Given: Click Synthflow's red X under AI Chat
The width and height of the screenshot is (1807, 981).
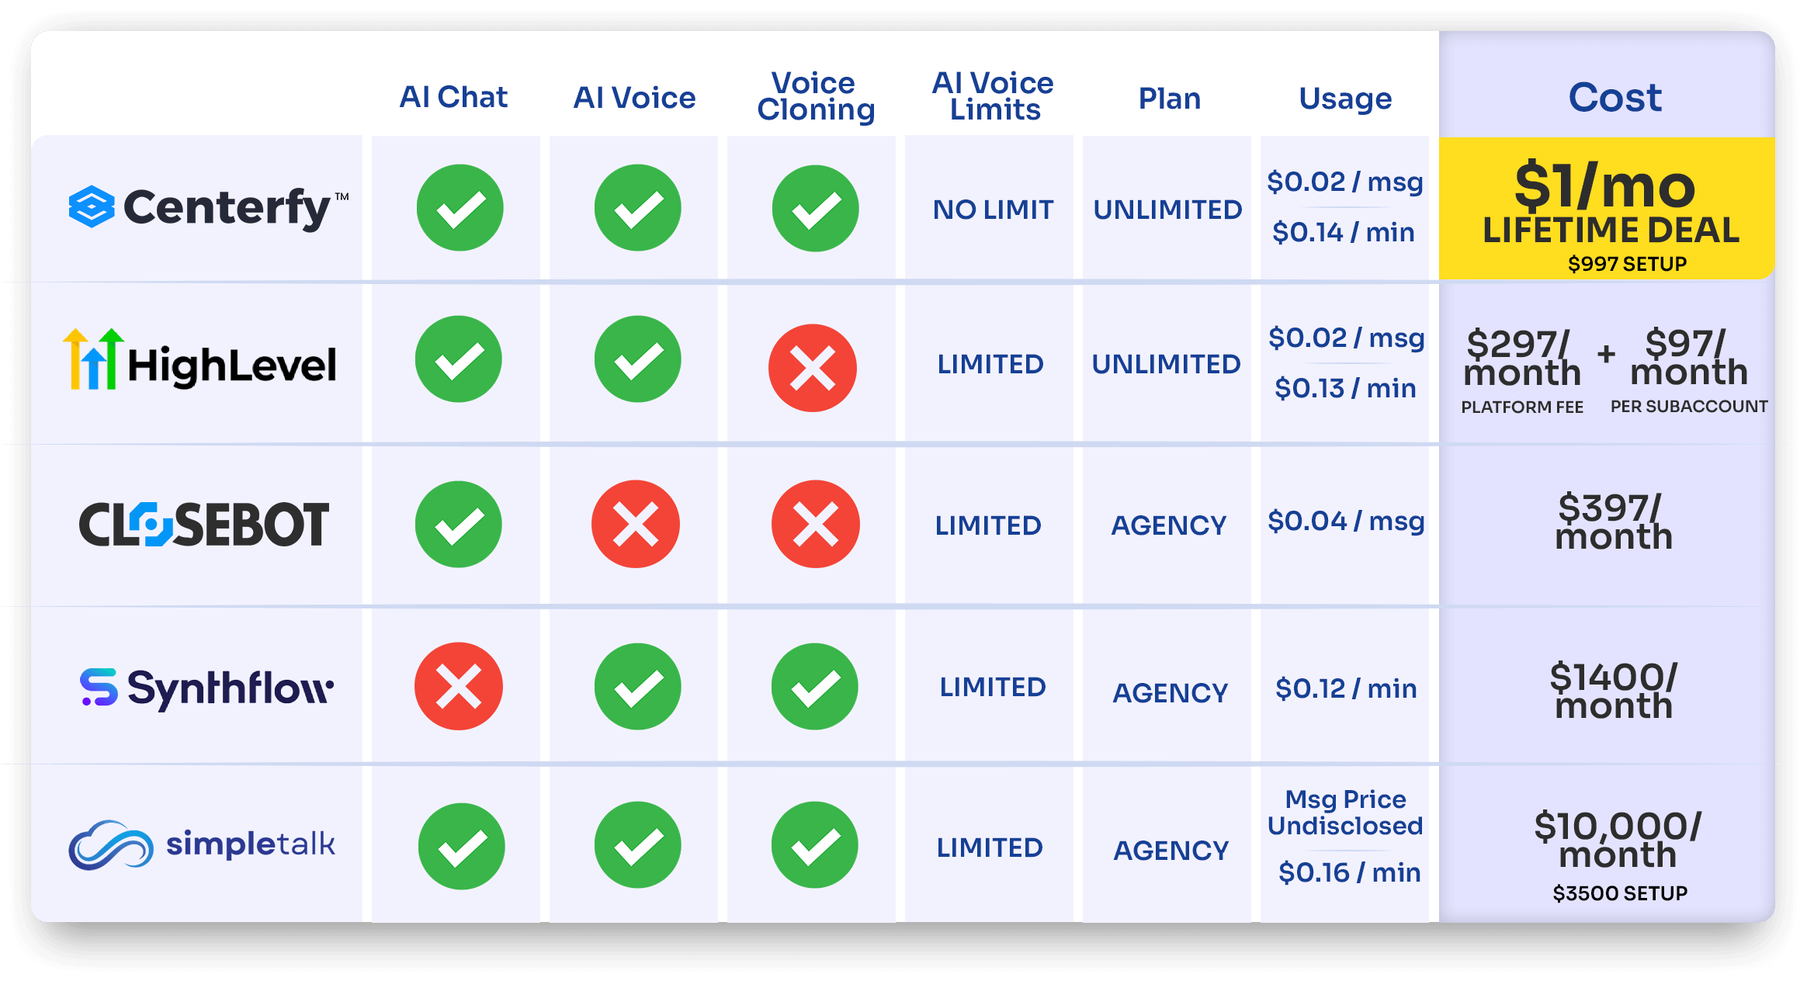Looking at the screenshot, I should coord(459,687).
